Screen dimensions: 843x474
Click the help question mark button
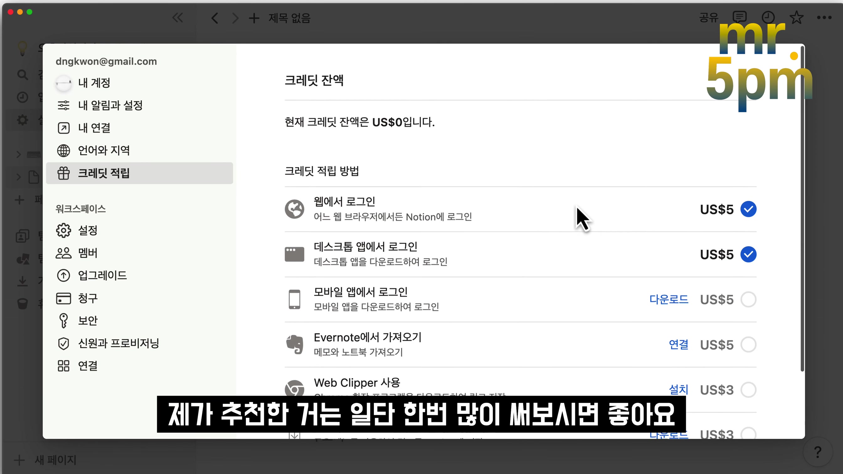pos(818,452)
